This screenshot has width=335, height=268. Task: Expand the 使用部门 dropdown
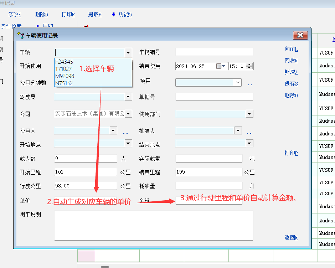point(249,114)
